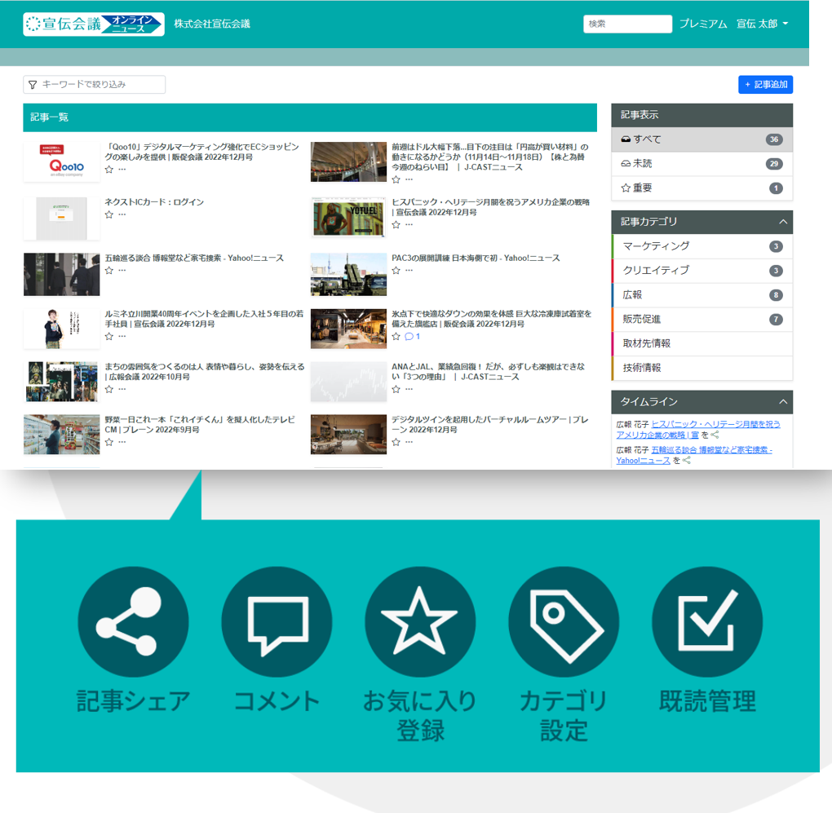This screenshot has width=832, height=813.
Task: Open the YOTUEL Hispanic heritage thumbnail
Action: pos(348,217)
